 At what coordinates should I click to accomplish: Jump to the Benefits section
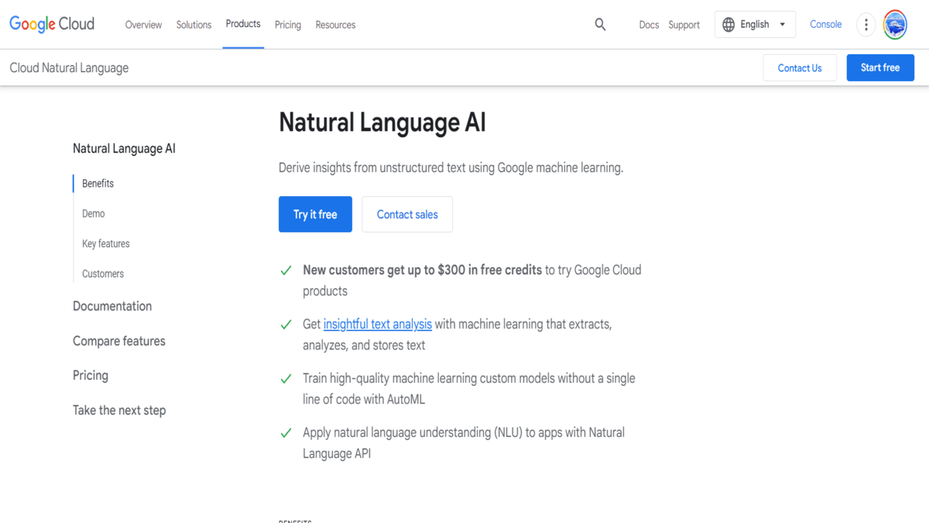98,184
